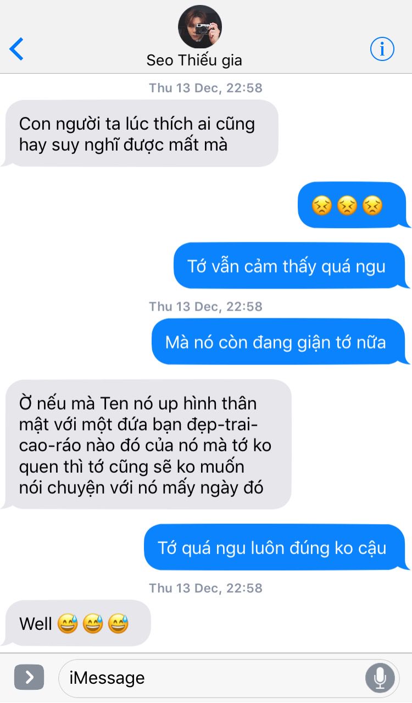This screenshot has width=412, height=703.
Task: Select the 'Well' reply with sweat-smile emojis
Action: tap(76, 623)
